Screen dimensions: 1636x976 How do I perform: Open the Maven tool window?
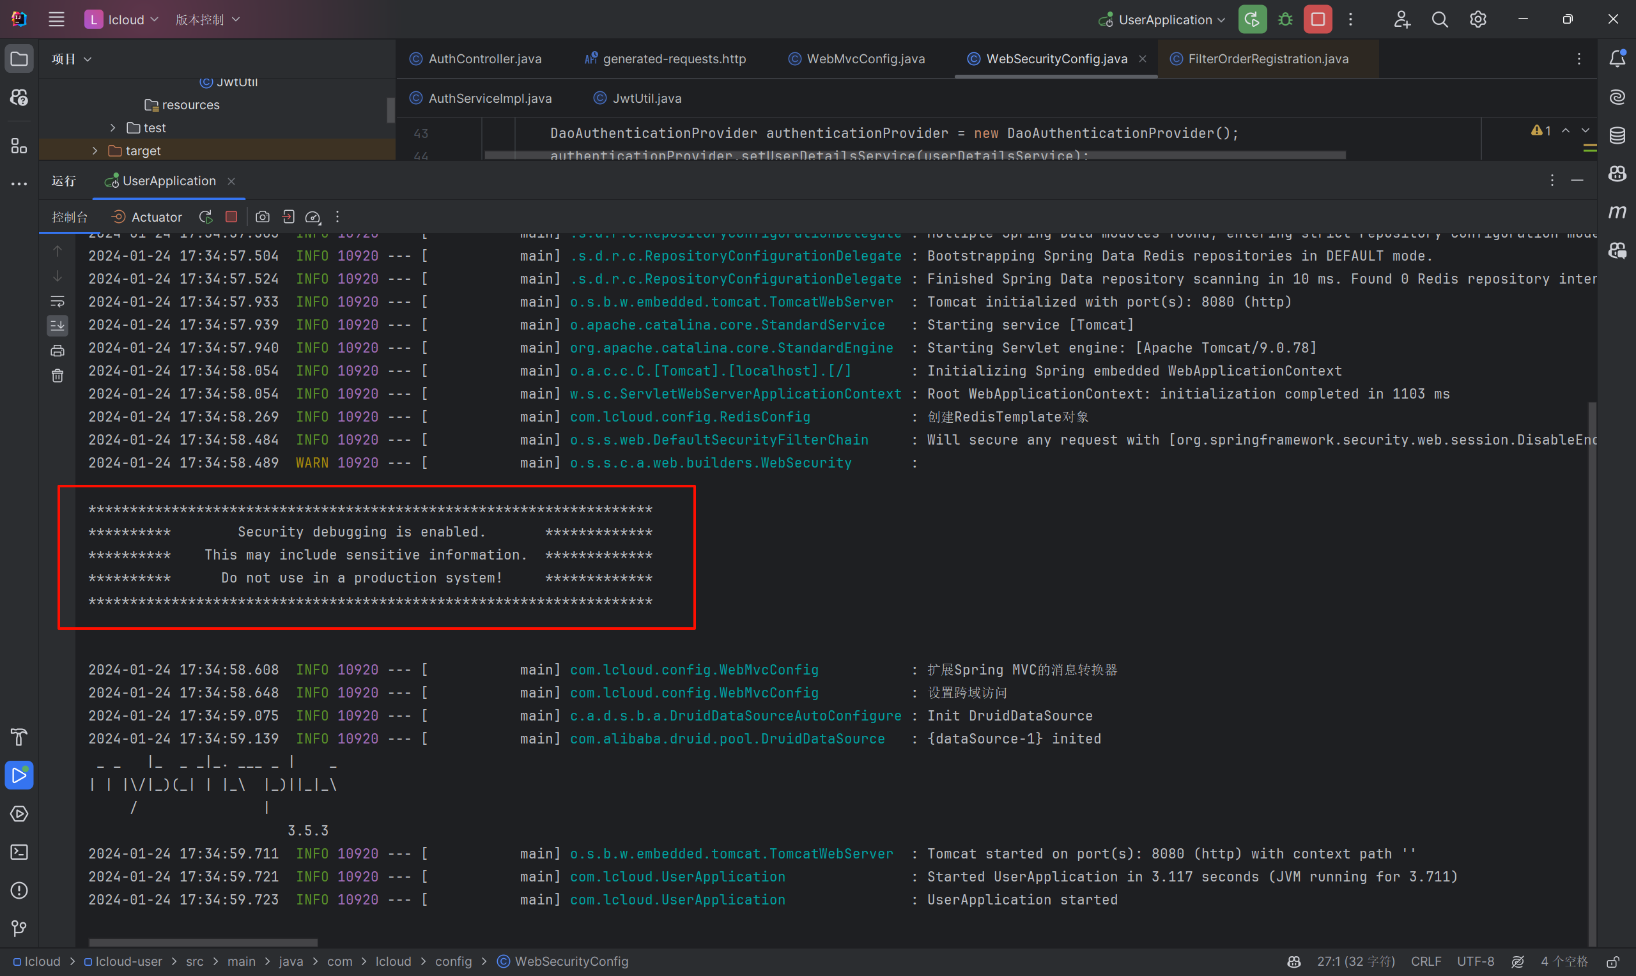pyautogui.click(x=1617, y=212)
